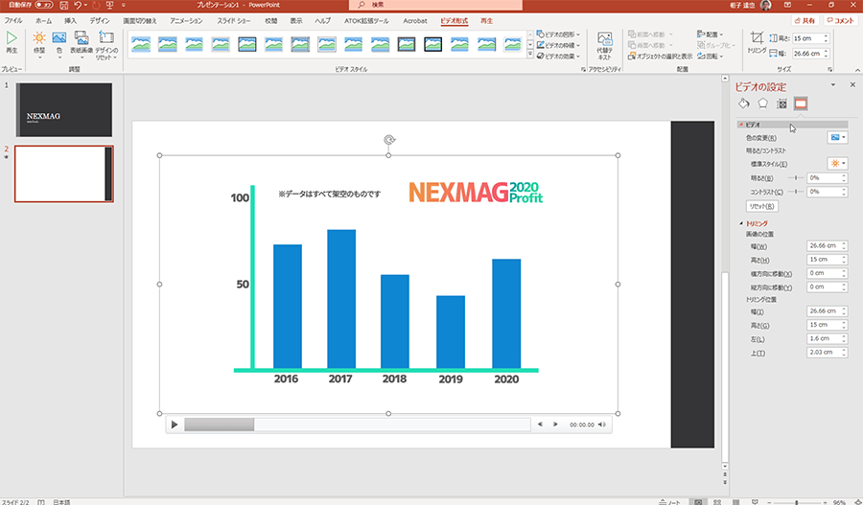Open the Acrobat tab
The image size is (863, 505).
point(415,21)
